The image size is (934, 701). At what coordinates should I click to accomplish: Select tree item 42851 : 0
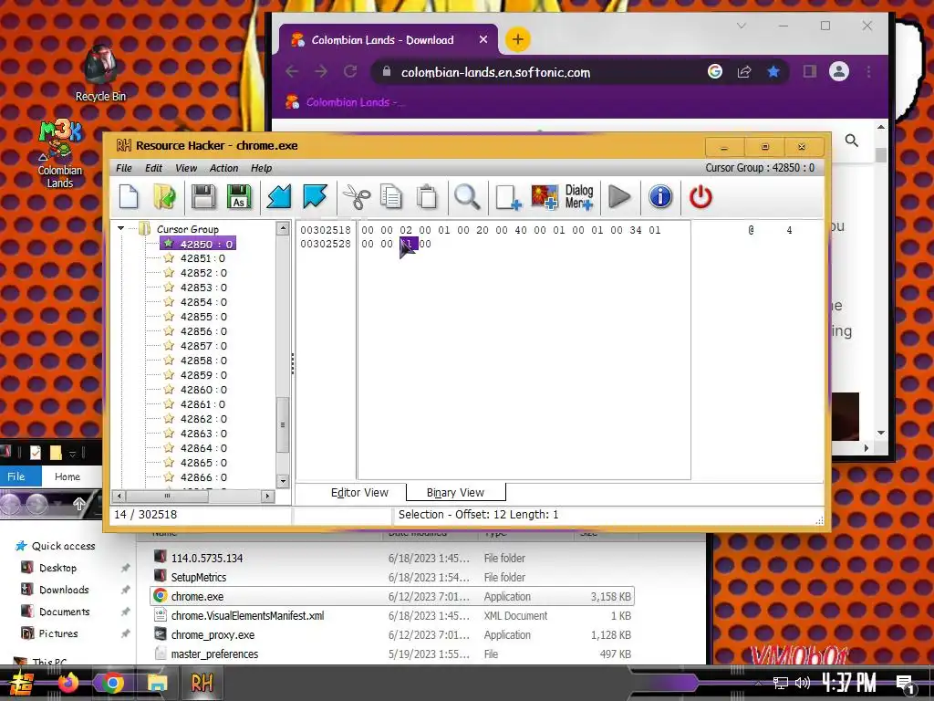click(202, 258)
